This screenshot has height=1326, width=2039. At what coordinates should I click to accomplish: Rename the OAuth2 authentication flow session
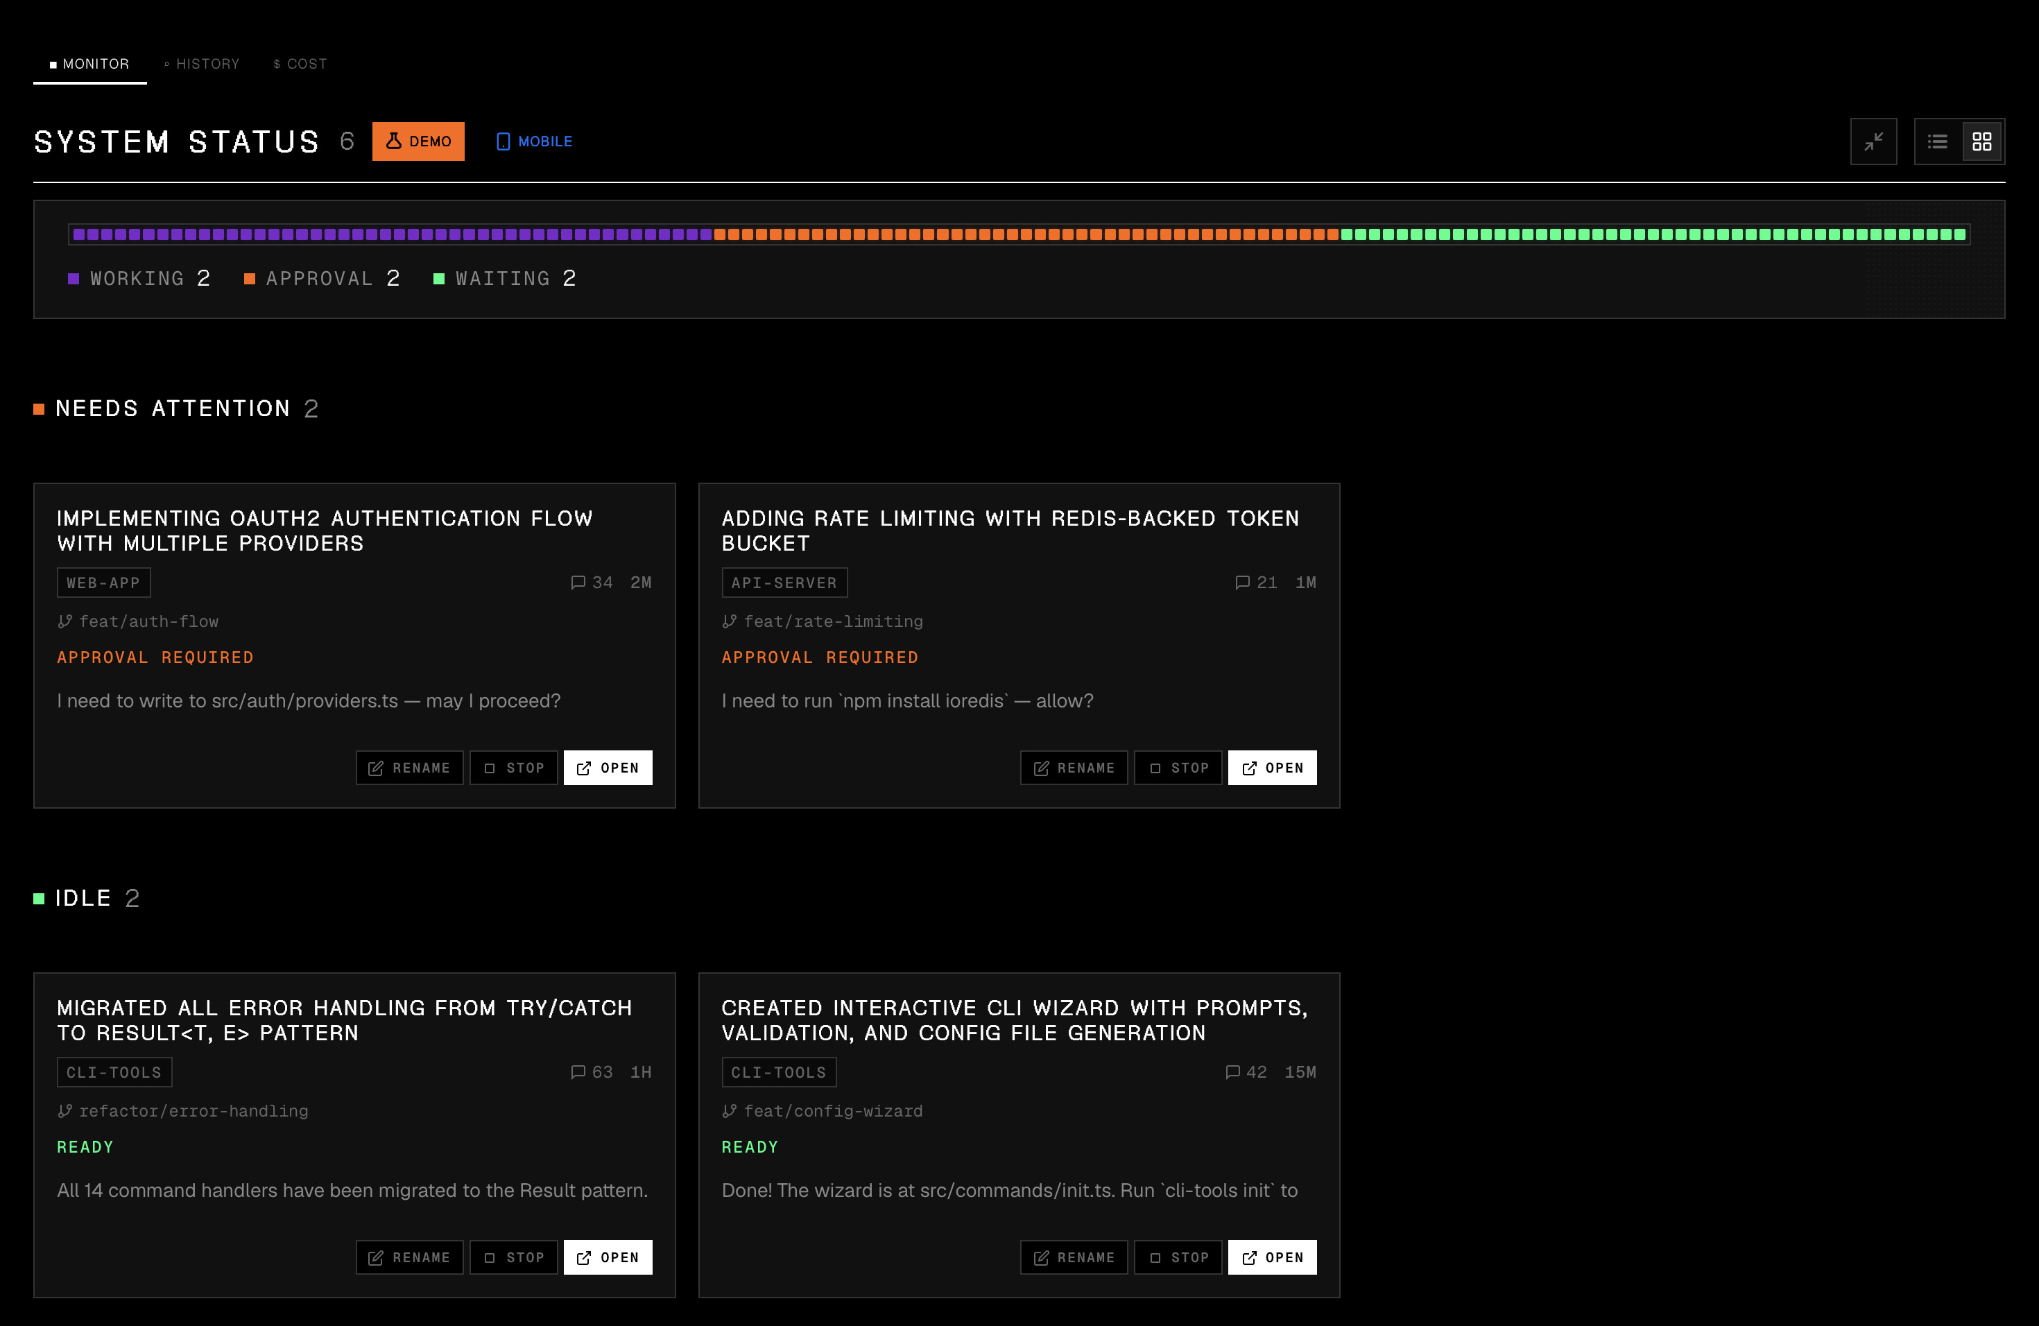(409, 768)
